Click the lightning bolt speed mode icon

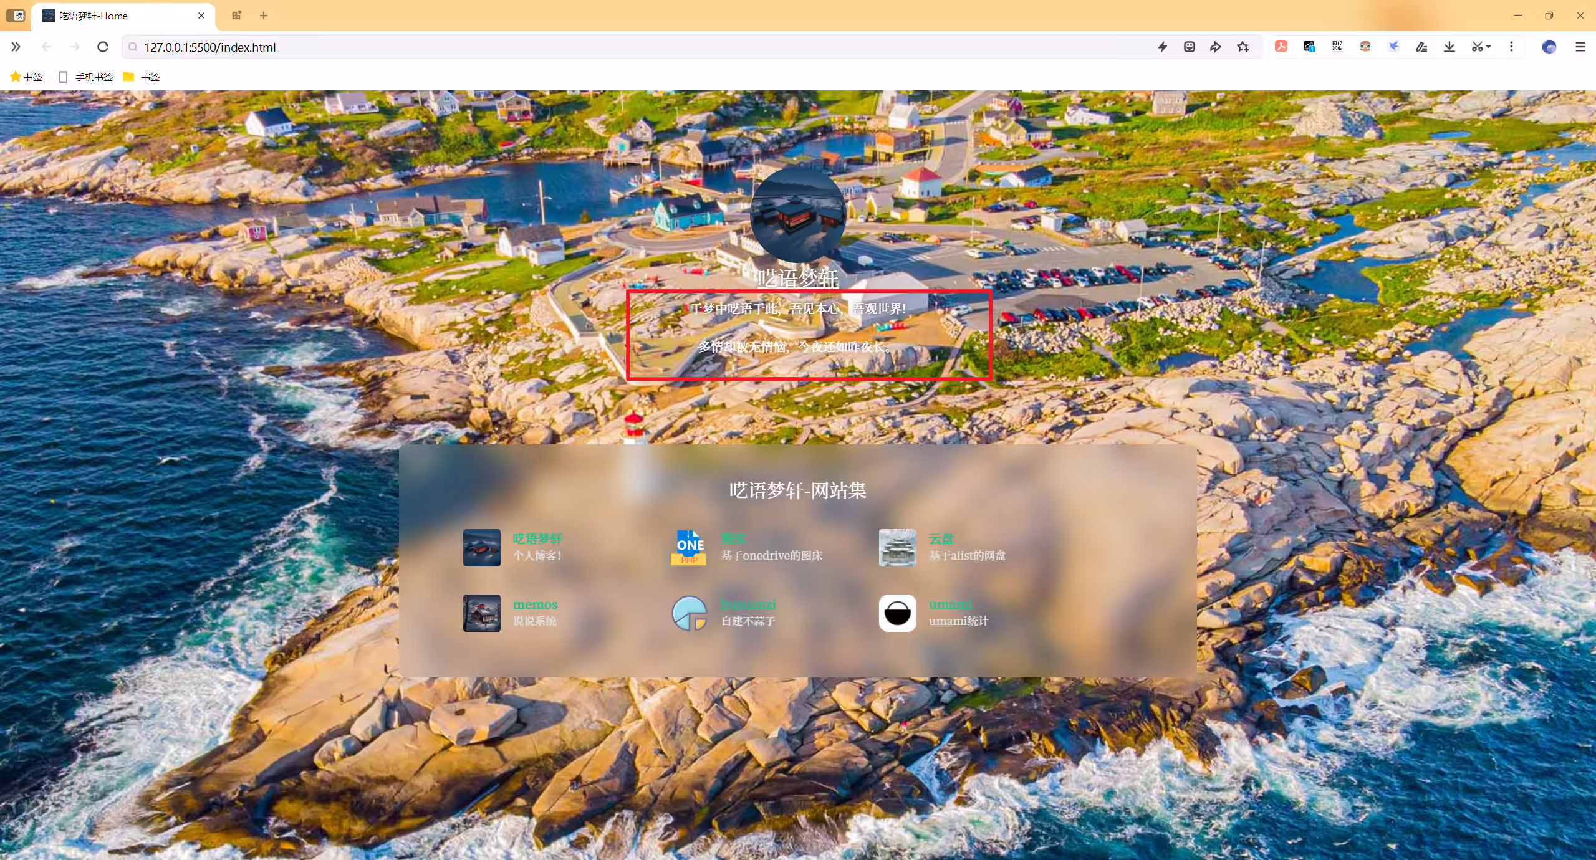coord(1163,47)
